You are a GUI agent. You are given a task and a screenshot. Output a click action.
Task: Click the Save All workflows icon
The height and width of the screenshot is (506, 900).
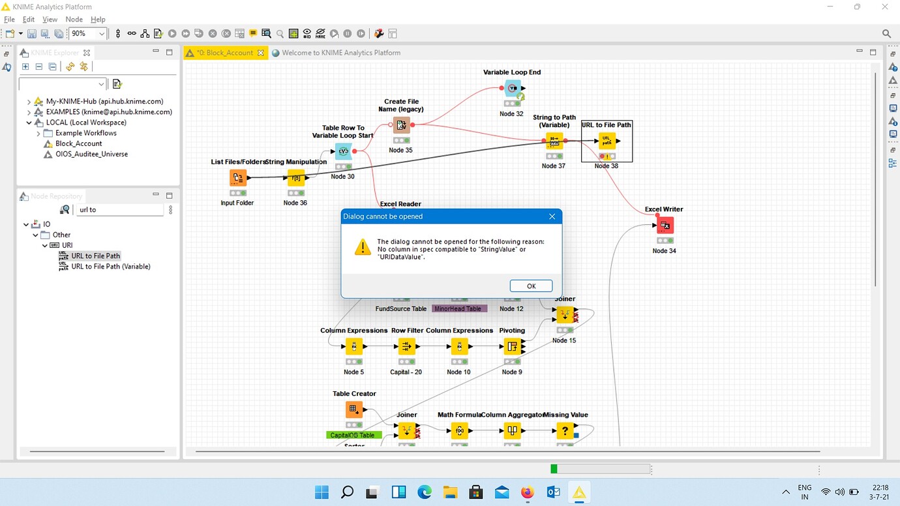(x=58, y=33)
